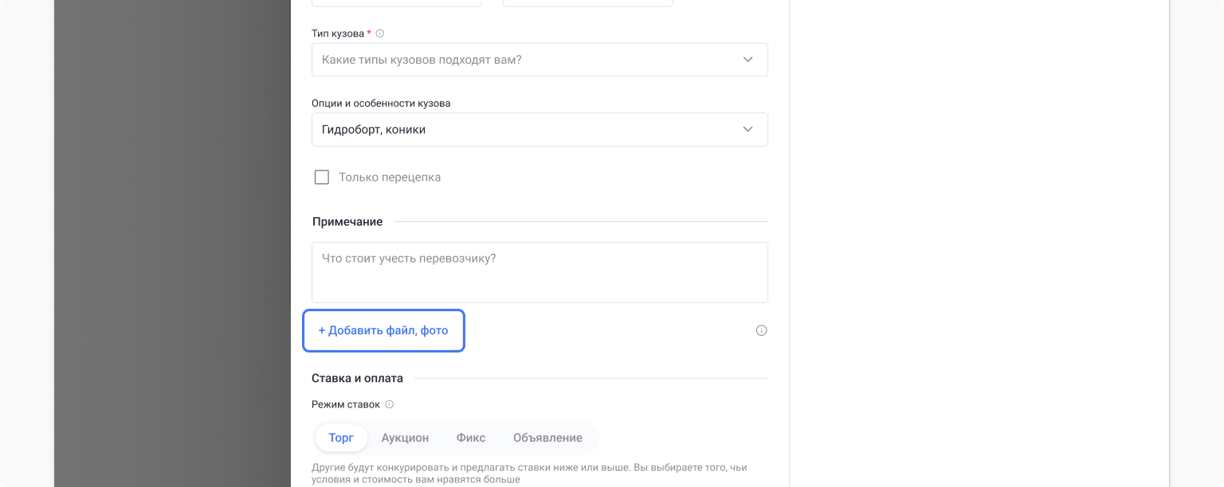The width and height of the screenshot is (1224, 487).
Task: Click info icon beside Добавить файл row
Action: [761, 331]
